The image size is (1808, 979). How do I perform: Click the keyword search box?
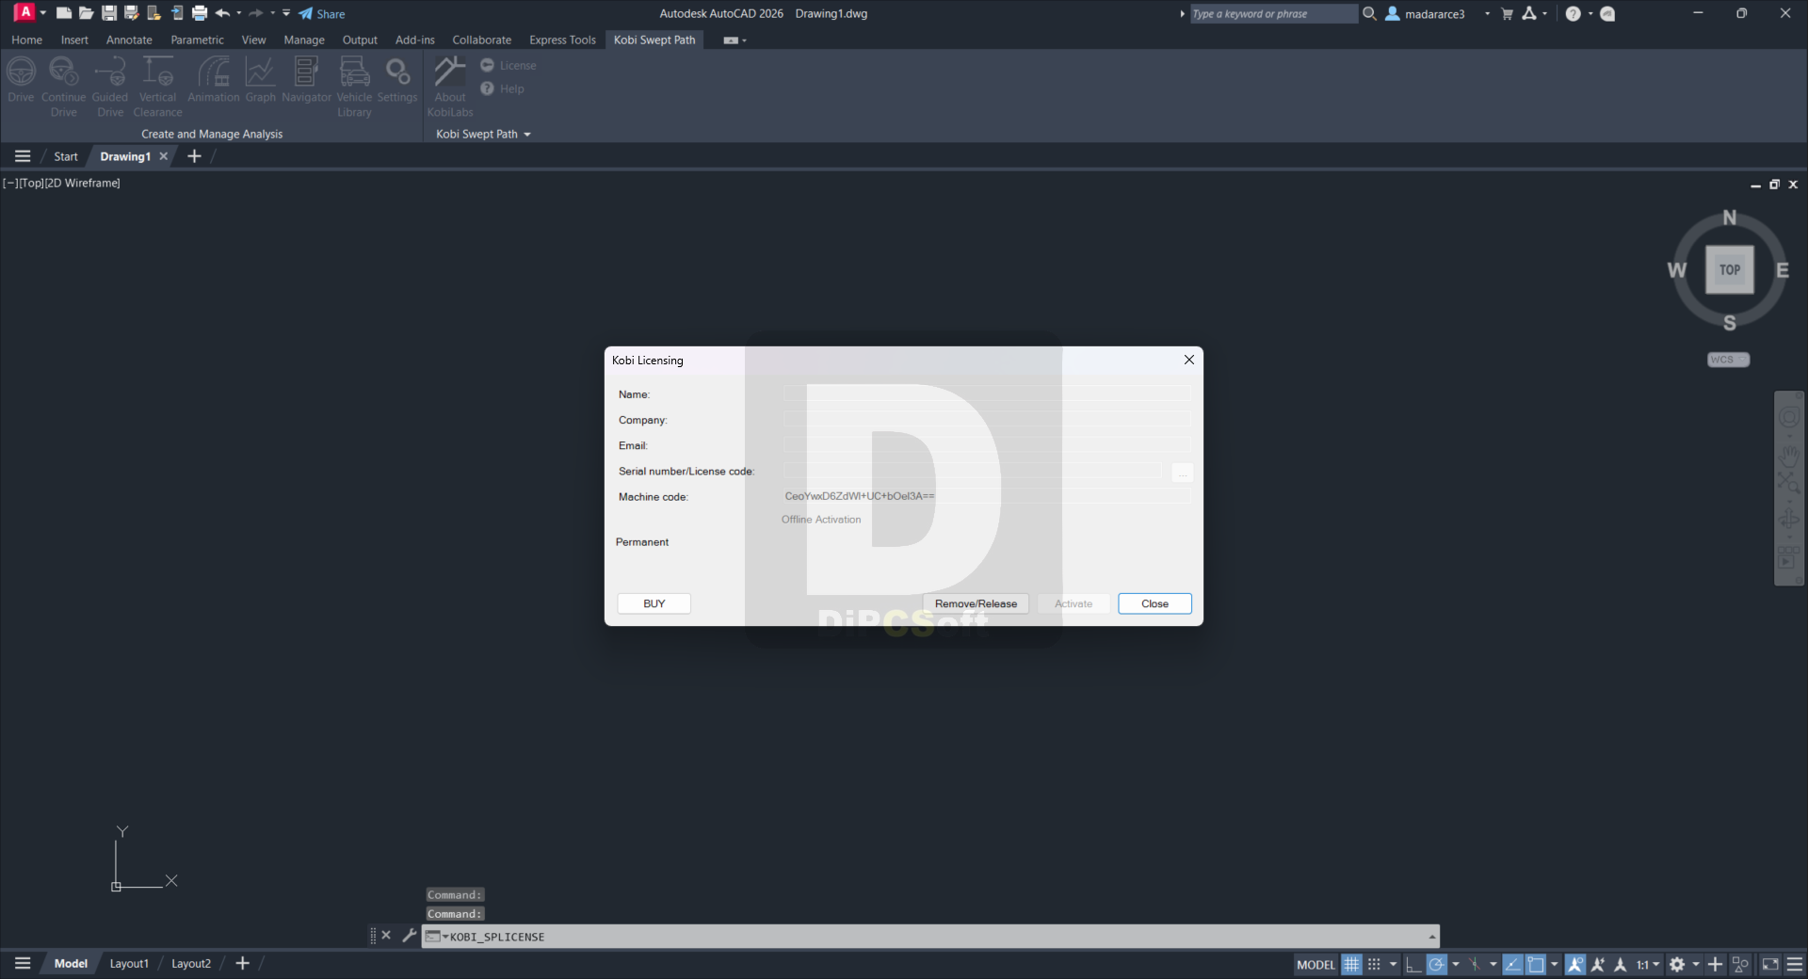click(1273, 13)
